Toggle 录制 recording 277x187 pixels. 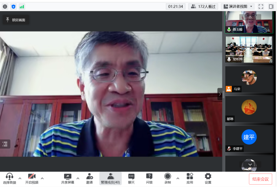click(x=167, y=179)
